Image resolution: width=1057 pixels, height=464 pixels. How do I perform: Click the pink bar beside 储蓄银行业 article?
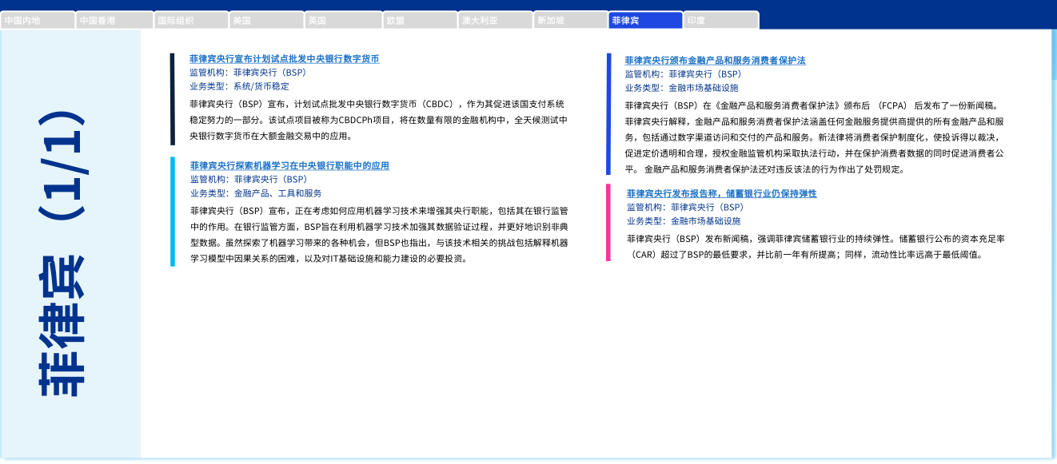[608, 223]
